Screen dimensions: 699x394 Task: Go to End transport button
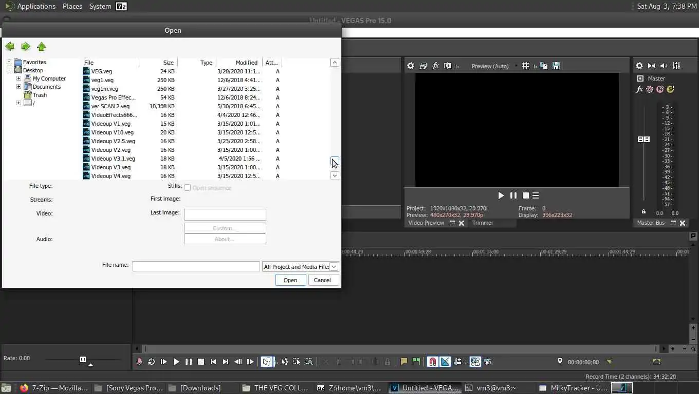[x=226, y=362]
